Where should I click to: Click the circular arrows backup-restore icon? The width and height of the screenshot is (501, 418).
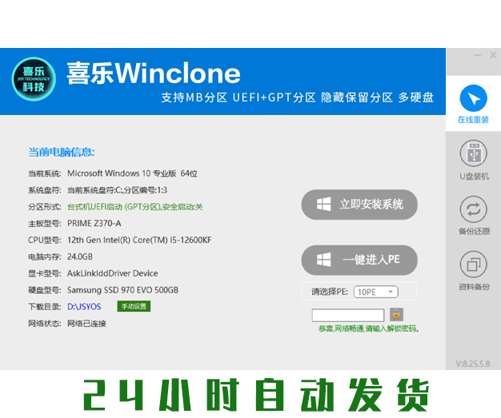(x=474, y=209)
